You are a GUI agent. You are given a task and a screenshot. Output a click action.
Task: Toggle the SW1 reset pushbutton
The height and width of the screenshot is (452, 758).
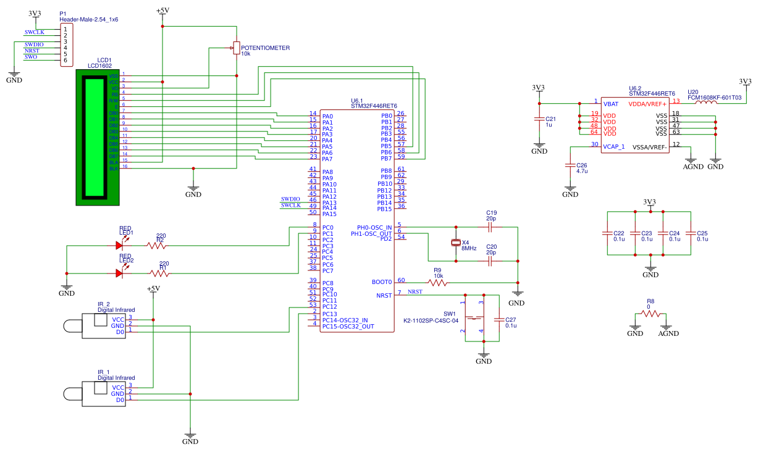point(476,316)
